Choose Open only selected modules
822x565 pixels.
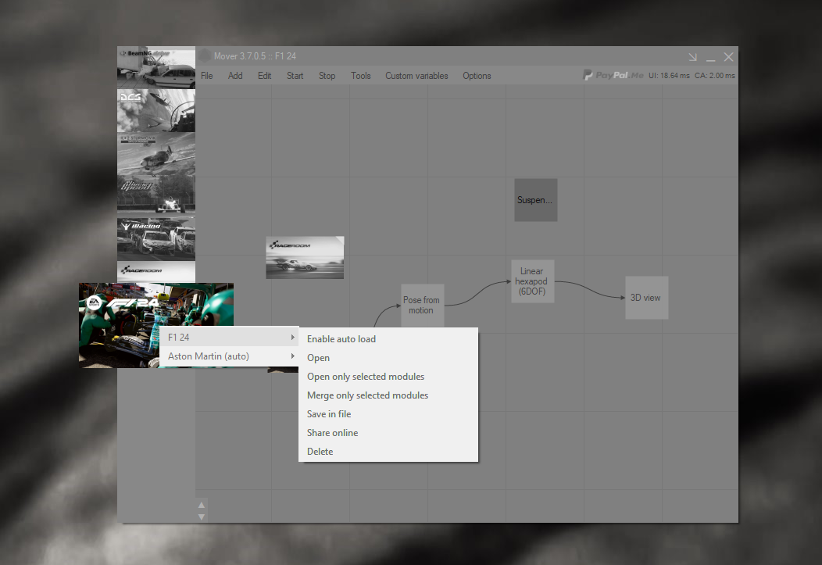tap(388, 377)
